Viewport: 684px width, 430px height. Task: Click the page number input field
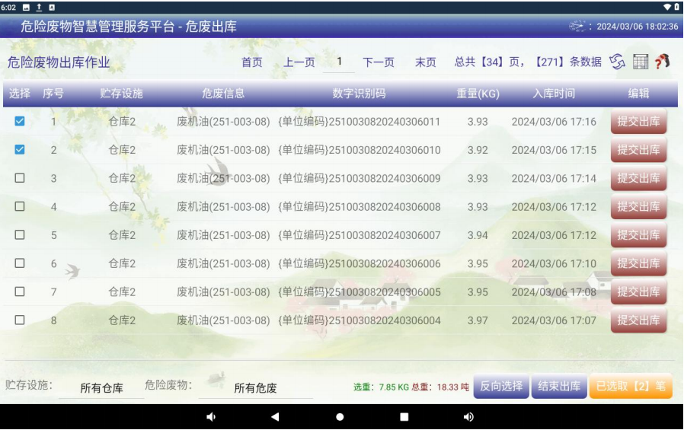(x=339, y=62)
